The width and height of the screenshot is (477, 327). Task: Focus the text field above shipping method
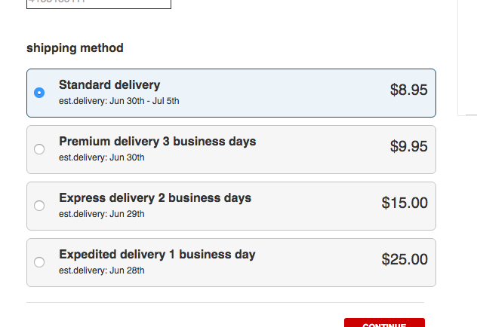[99, 4]
